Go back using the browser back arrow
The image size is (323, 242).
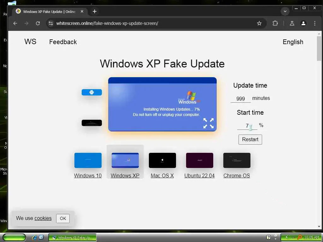tap(15, 23)
